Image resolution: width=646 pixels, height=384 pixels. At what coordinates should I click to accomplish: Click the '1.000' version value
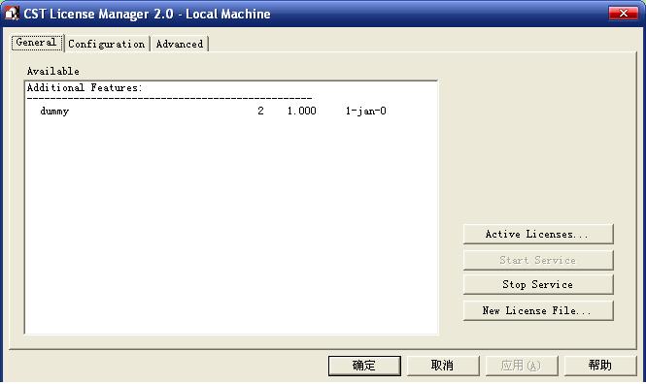pos(301,111)
